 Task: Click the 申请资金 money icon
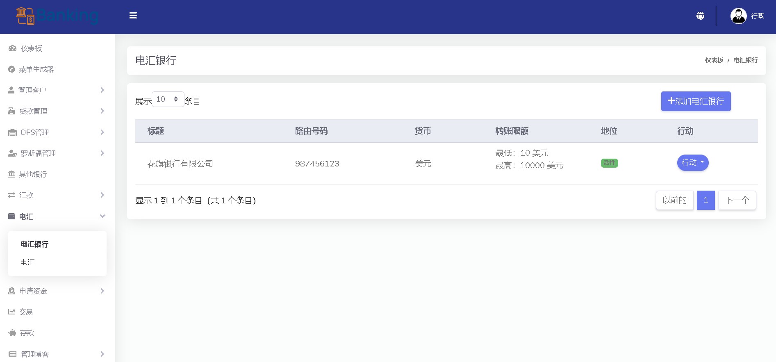pos(12,291)
